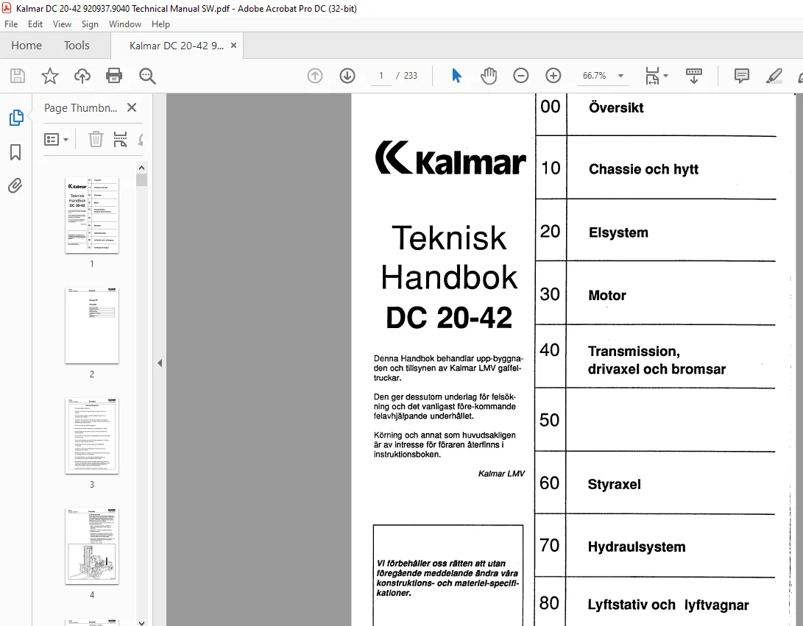The height and width of the screenshot is (626, 803).
Task: Click the thumbnail panel scrollbar handle
Action: [x=142, y=179]
